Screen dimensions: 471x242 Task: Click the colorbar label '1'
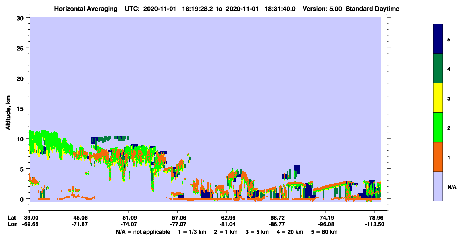pyautogui.click(x=449, y=157)
